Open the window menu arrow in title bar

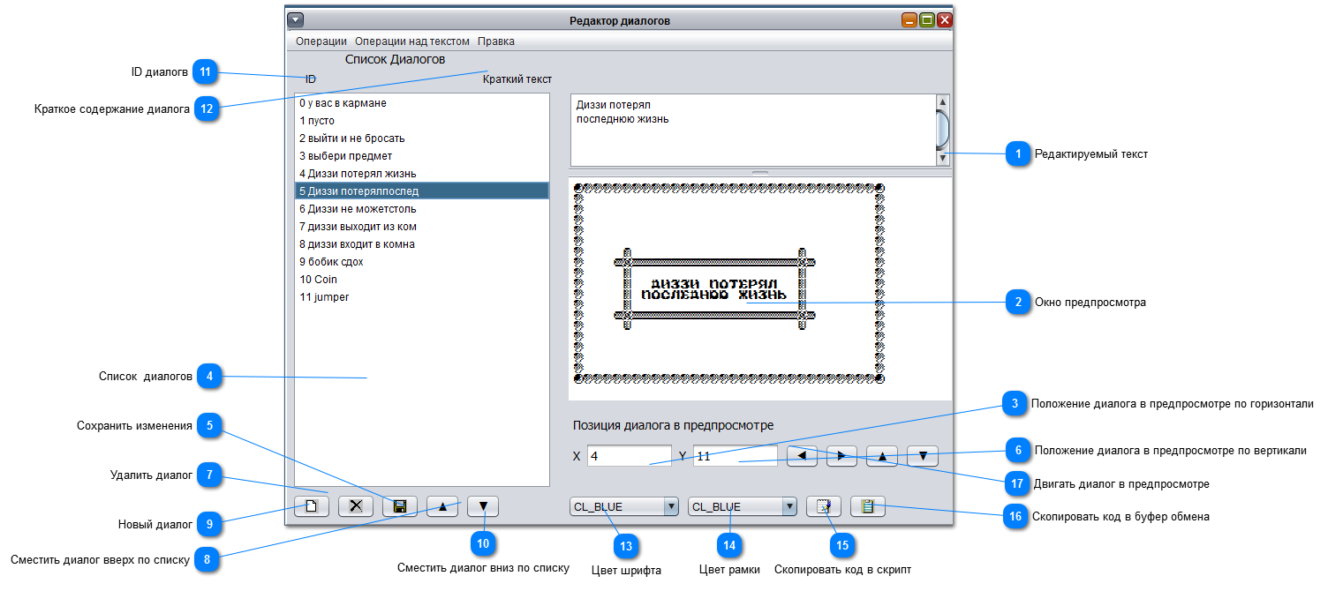(x=296, y=19)
